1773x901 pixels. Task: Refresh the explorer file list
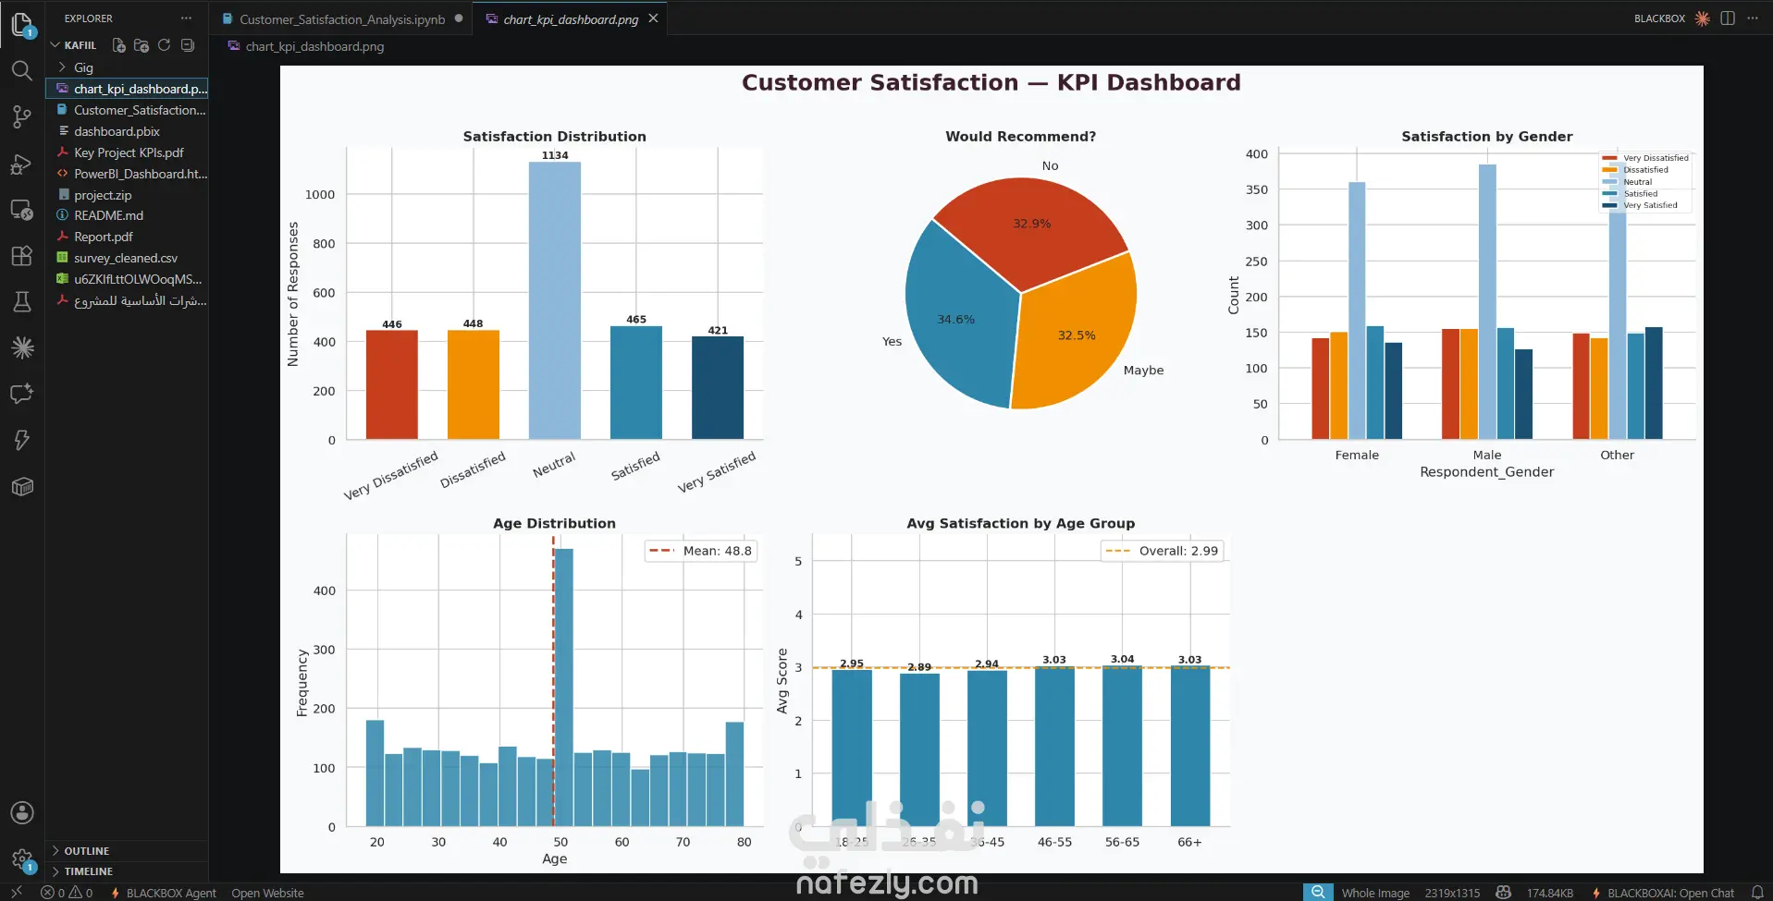pyautogui.click(x=164, y=45)
